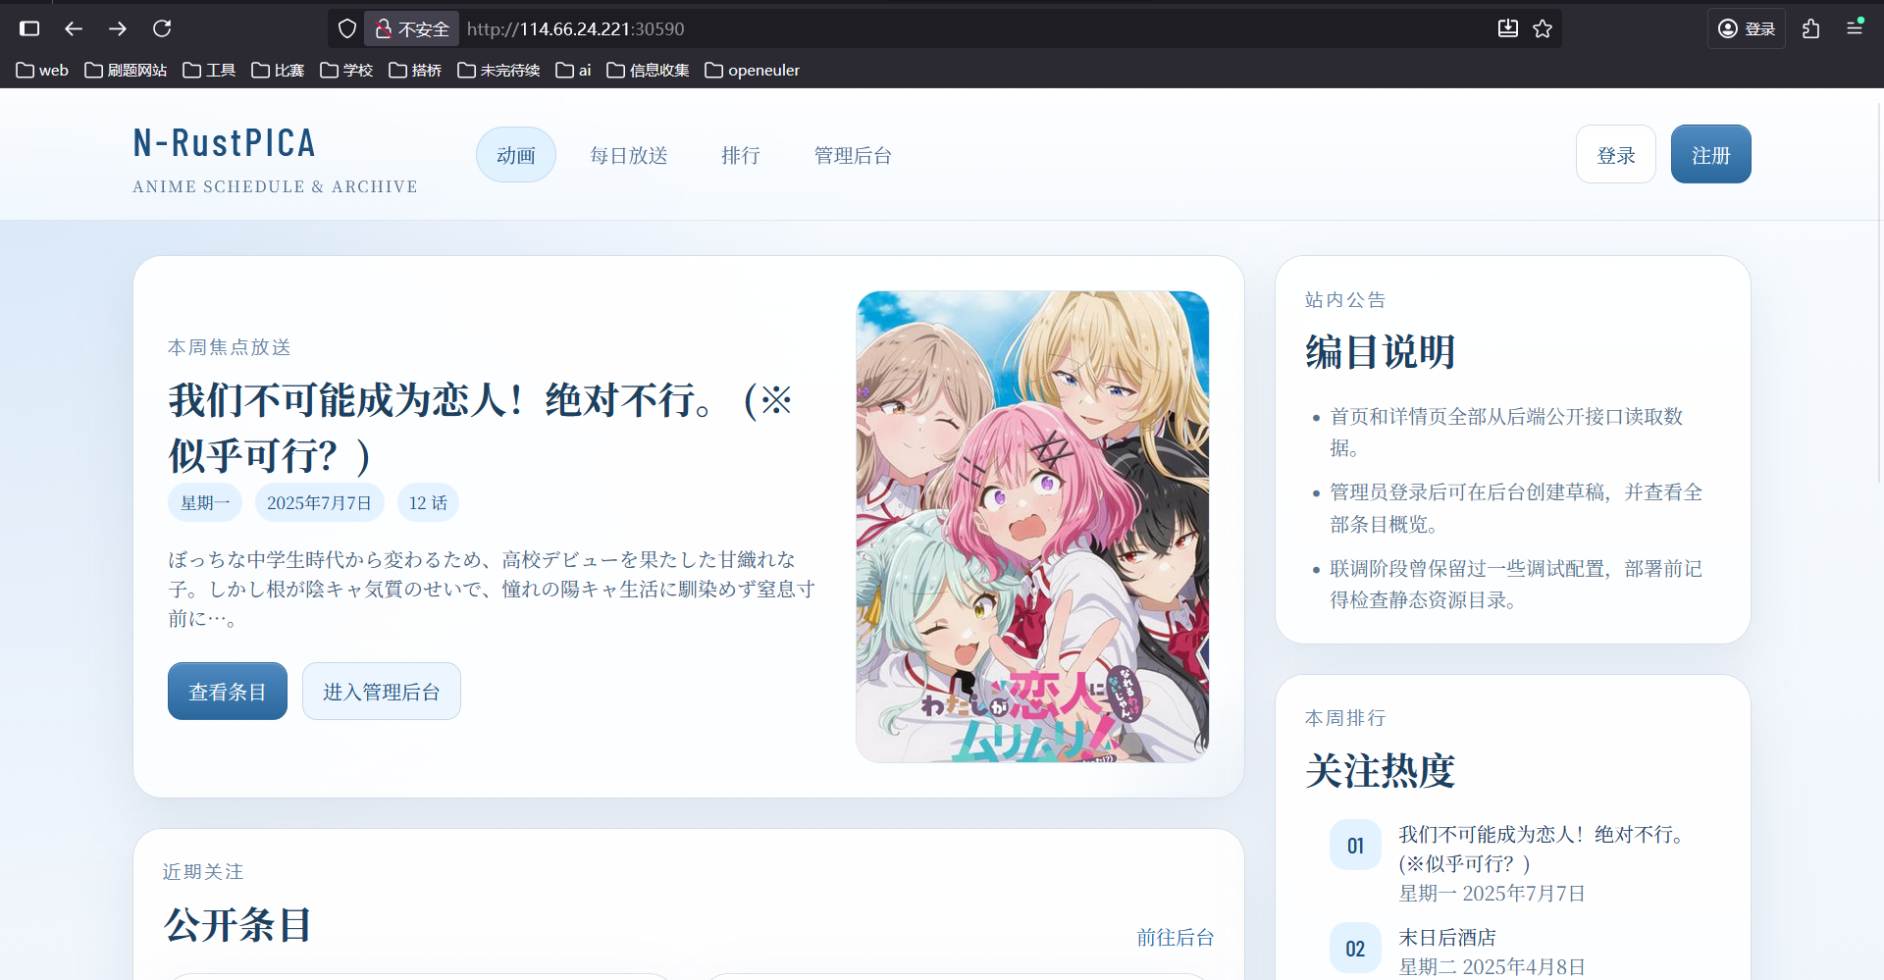Go back with the browser back arrow
The image size is (1884, 980).
(x=74, y=28)
